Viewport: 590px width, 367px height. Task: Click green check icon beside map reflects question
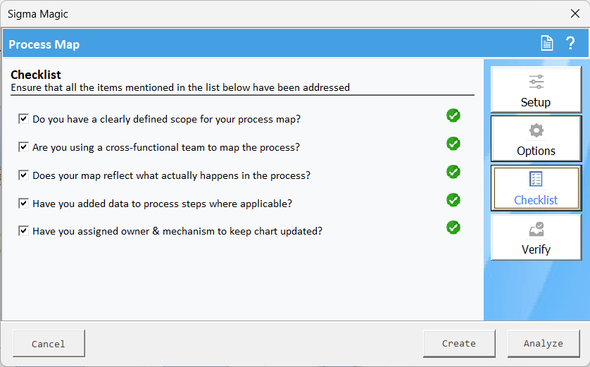tap(453, 172)
